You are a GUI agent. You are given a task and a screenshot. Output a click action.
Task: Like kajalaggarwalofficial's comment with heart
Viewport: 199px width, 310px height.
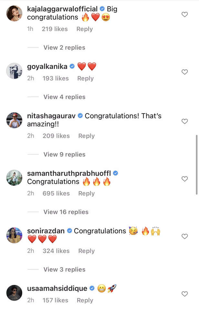[x=184, y=15]
